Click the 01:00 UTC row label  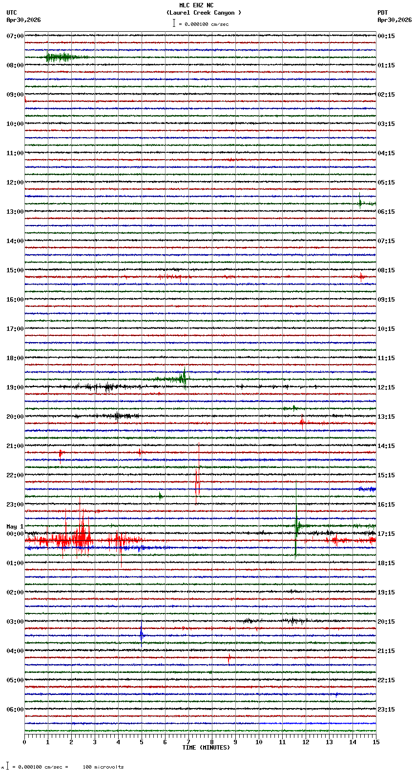[x=15, y=563]
